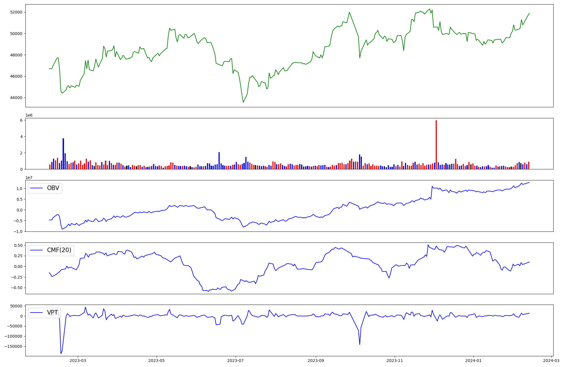Click the 2023-11 x-axis date label
The image size is (564, 367).
pos(395,361)
